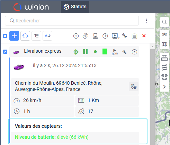The height and width of the screenshot is (145, 170).
Task: Click the Rechercher search field
Action: [x=72, y=21]
